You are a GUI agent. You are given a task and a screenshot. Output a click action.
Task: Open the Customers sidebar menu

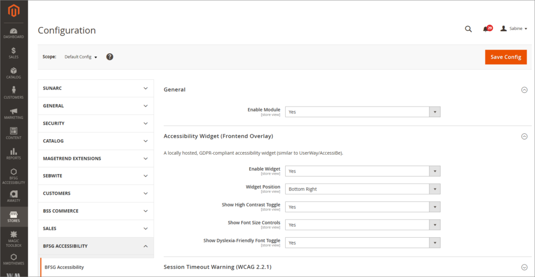tap(14, 93)
